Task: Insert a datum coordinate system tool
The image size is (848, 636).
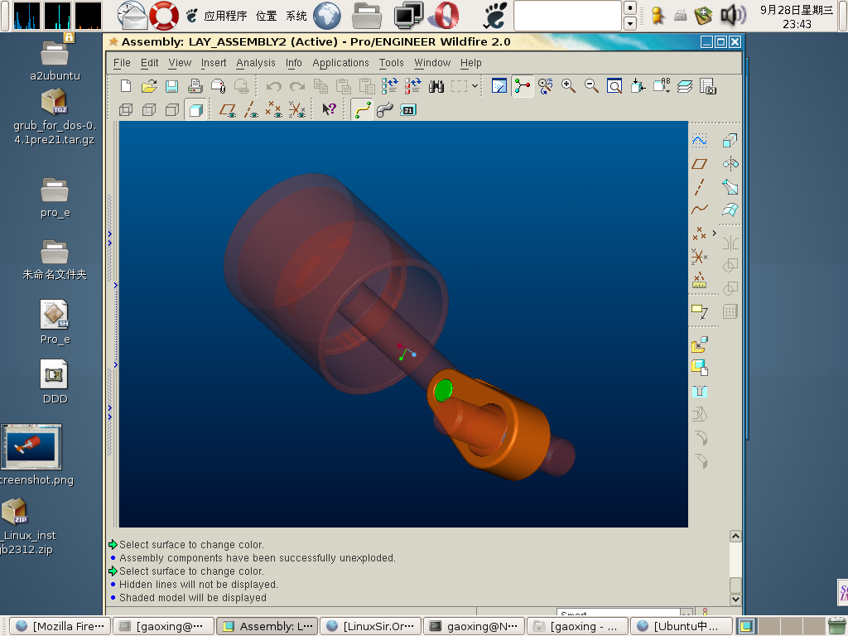Action: point(699,257)
